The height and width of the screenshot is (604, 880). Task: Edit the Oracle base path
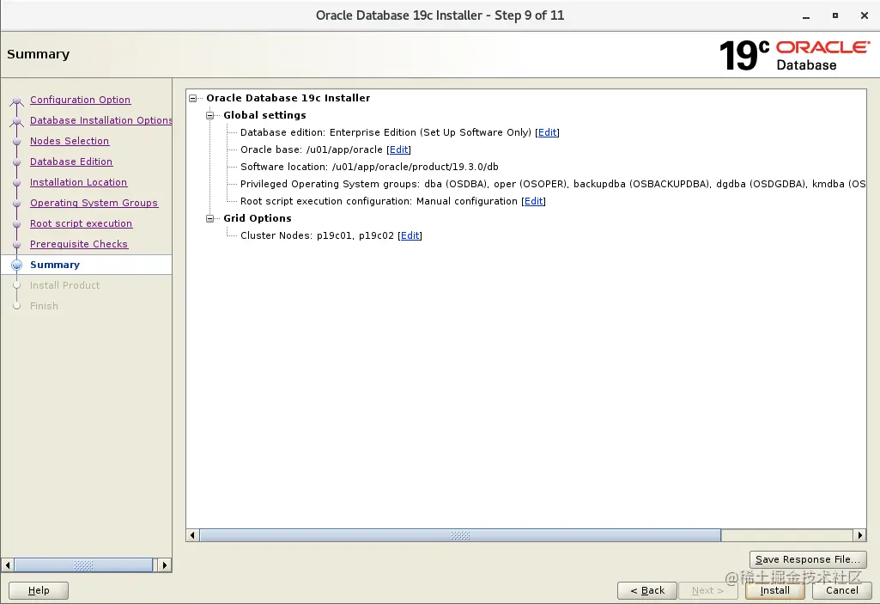click(x=398, y=149)
